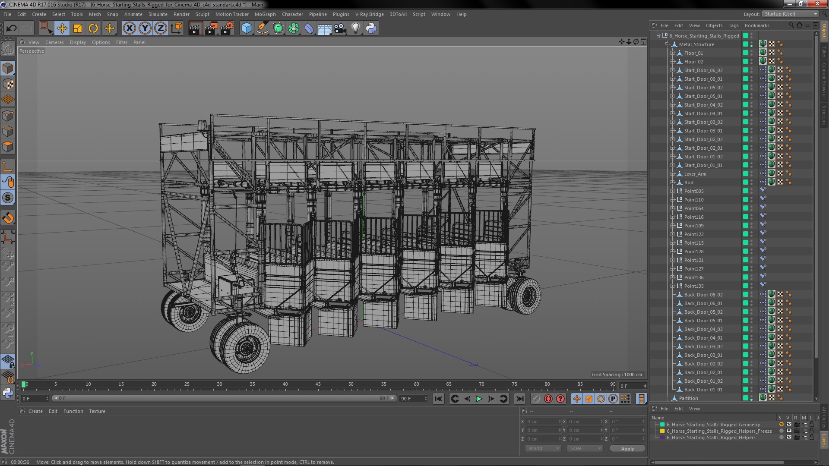Image resolution: width=829 pixels, height=466 pixels.
Task: Expand Floor_01 tree item
Action: [672, 53]
